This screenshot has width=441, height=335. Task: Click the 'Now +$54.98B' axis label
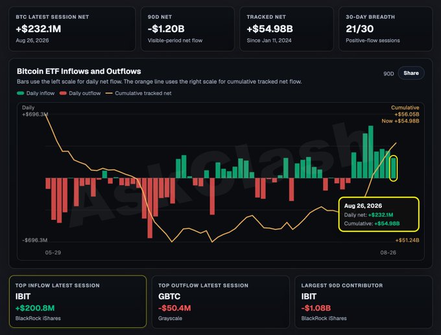click(400, 121)
